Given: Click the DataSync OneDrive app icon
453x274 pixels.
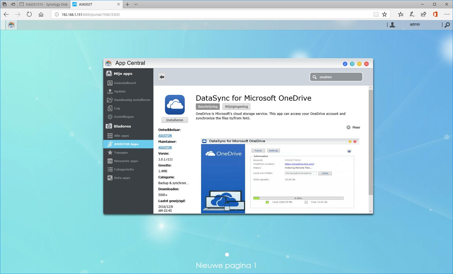Looking at the screenshot, I should [x=175, y=105].
